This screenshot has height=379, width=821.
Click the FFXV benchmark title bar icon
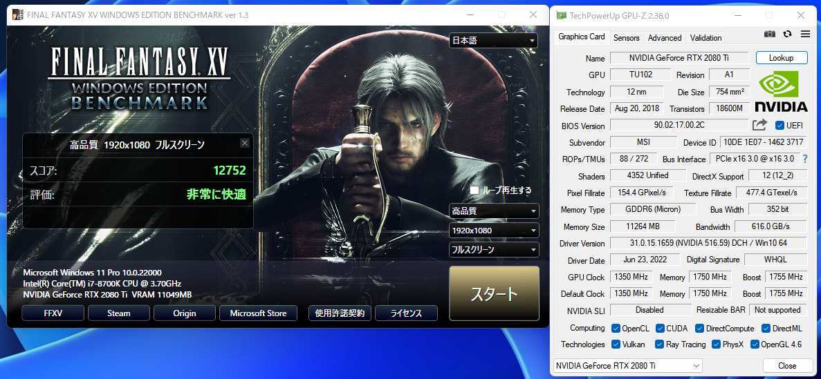tap(17, 15)
